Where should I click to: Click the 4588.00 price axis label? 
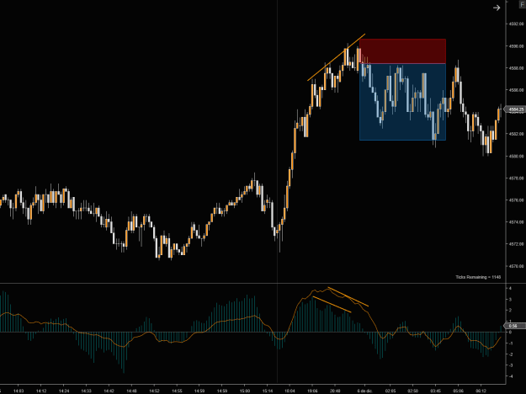click(x=516, y=68)
